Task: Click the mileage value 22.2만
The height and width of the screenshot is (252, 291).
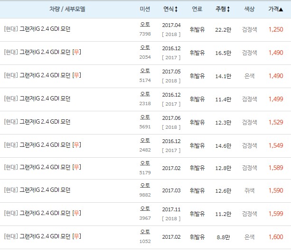Action: coord(223,30)
